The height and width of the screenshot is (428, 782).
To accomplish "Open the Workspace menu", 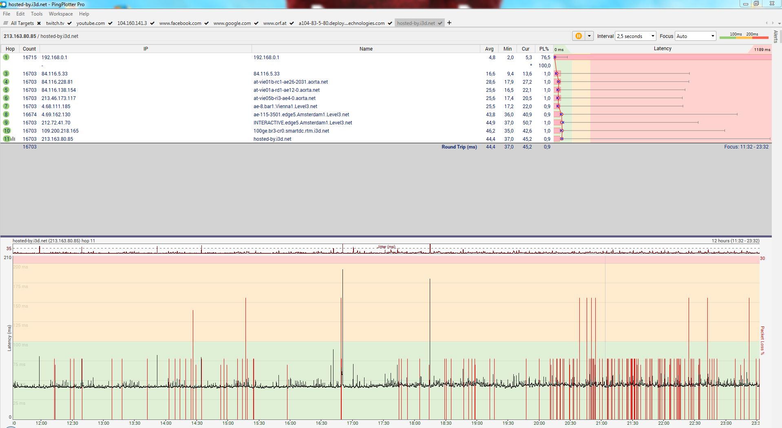I will point(61,14).
